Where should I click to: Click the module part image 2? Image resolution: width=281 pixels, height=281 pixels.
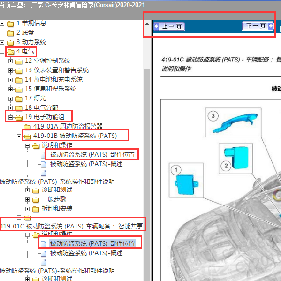[236, 159]
